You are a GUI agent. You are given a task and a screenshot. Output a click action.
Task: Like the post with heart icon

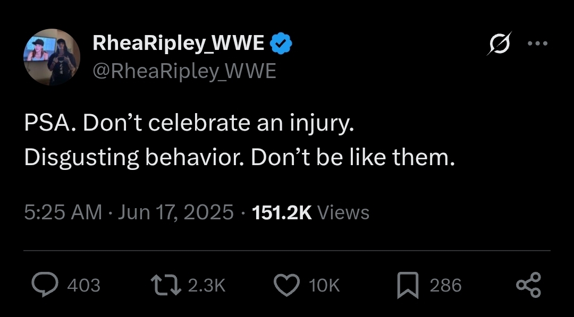(286, 285)
